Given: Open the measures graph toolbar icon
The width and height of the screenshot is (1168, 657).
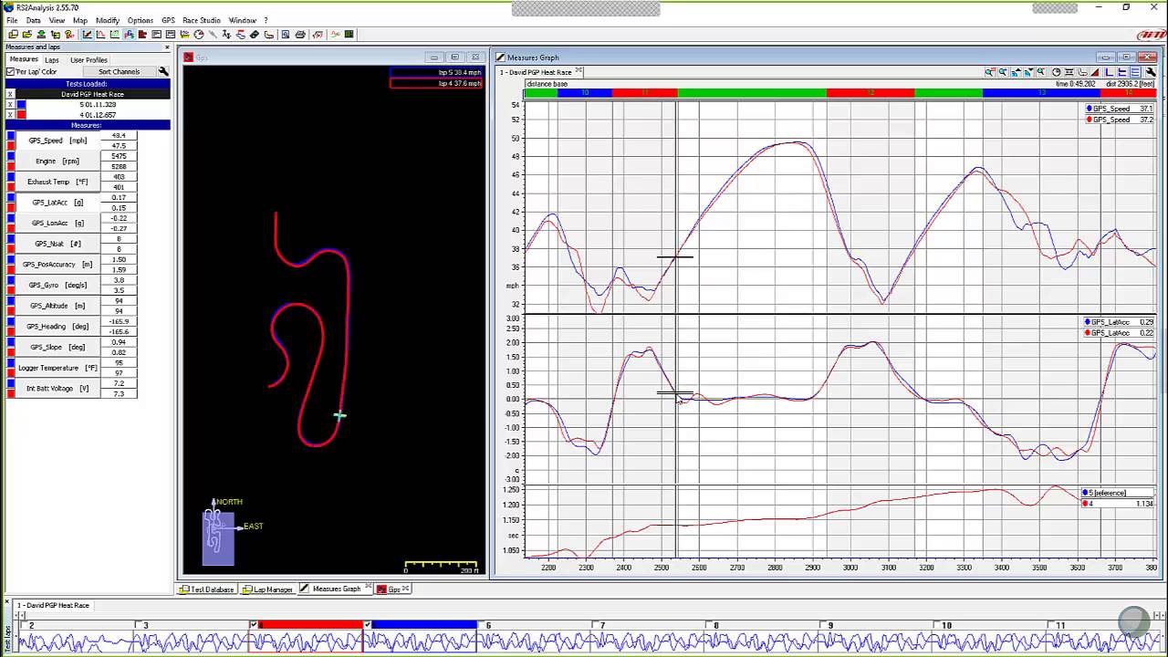Looking at the screenshot, I should [x=87, y=35].
